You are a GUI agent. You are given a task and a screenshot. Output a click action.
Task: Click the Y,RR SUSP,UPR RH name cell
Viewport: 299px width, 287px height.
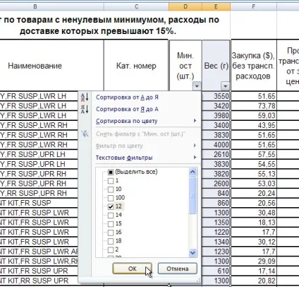(39, 193)
